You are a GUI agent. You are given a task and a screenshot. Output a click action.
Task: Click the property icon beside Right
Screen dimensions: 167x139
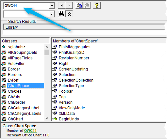[x=55, y=64]
